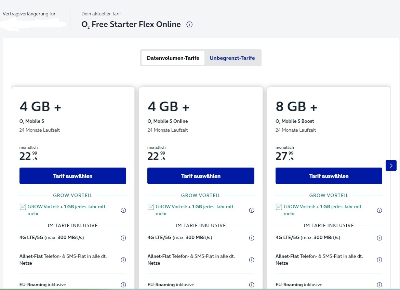The height and width of the screenshot is (290, 400).
Task: Open Allnet-Flat info icon in O2 Mobile S Online card
Action: tap(252, 260)
